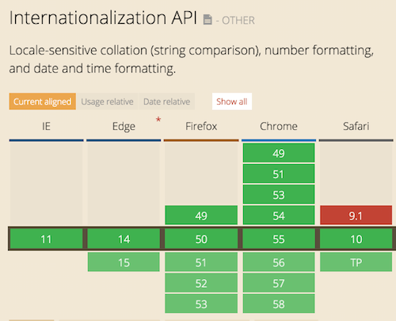Select the IE 11 current version cell
The height and width of the screenshot is (321, 396).
pyautogui.click(x=46, y=239)
